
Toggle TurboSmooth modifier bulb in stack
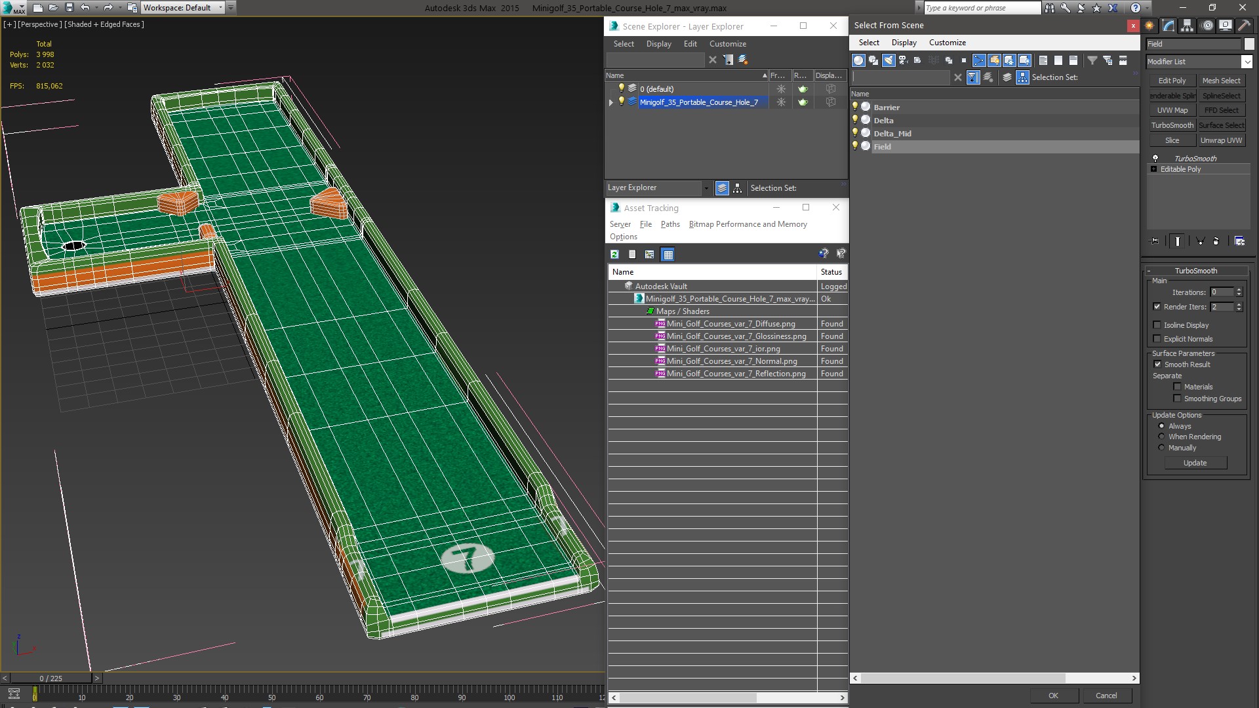1155,158
